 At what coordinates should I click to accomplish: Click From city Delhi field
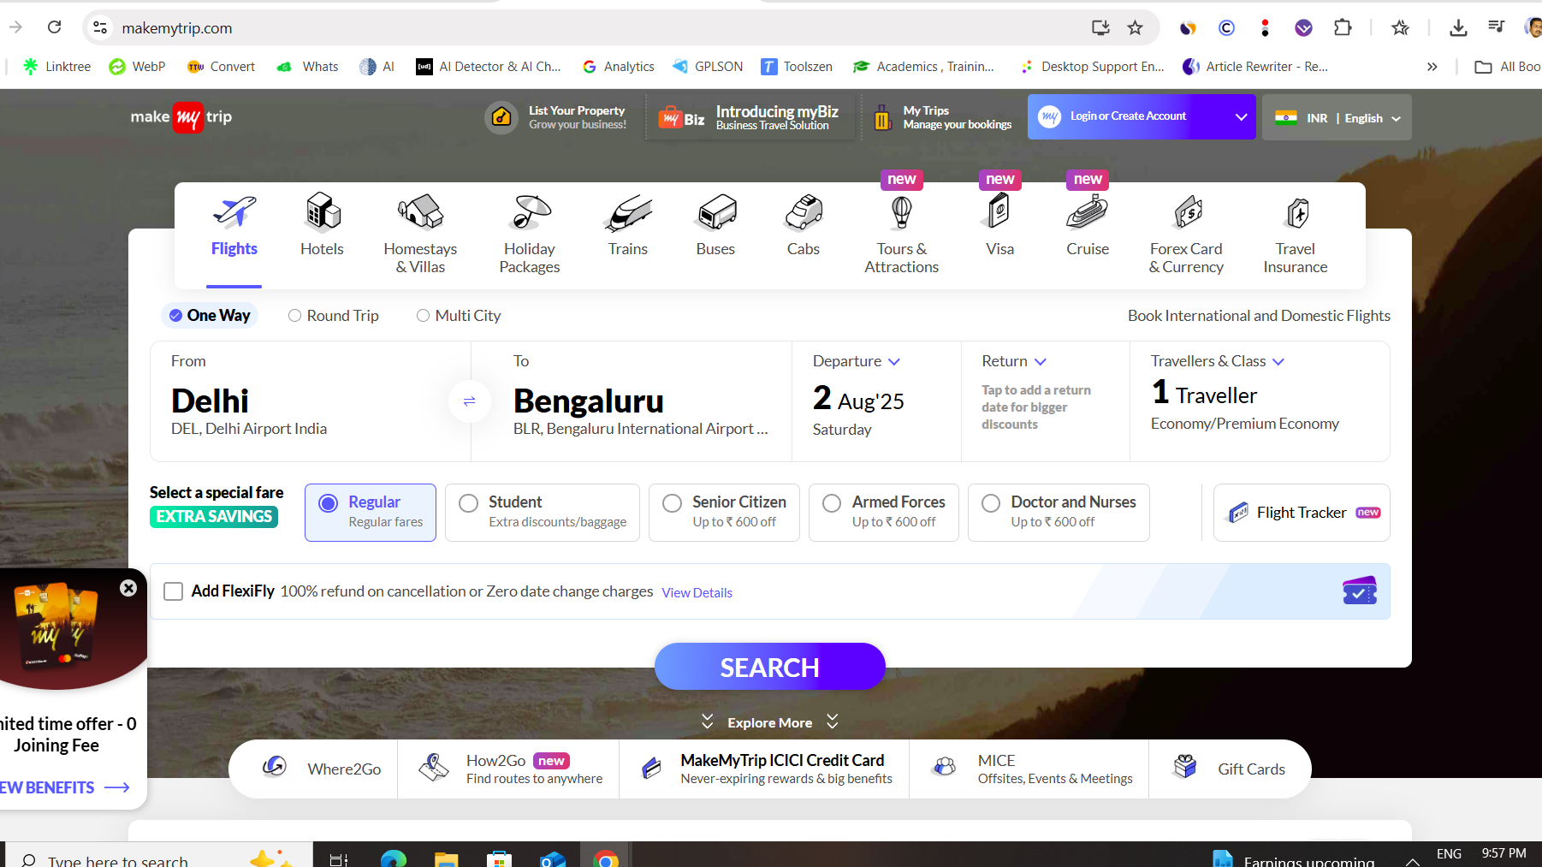[x=310, y=401]
